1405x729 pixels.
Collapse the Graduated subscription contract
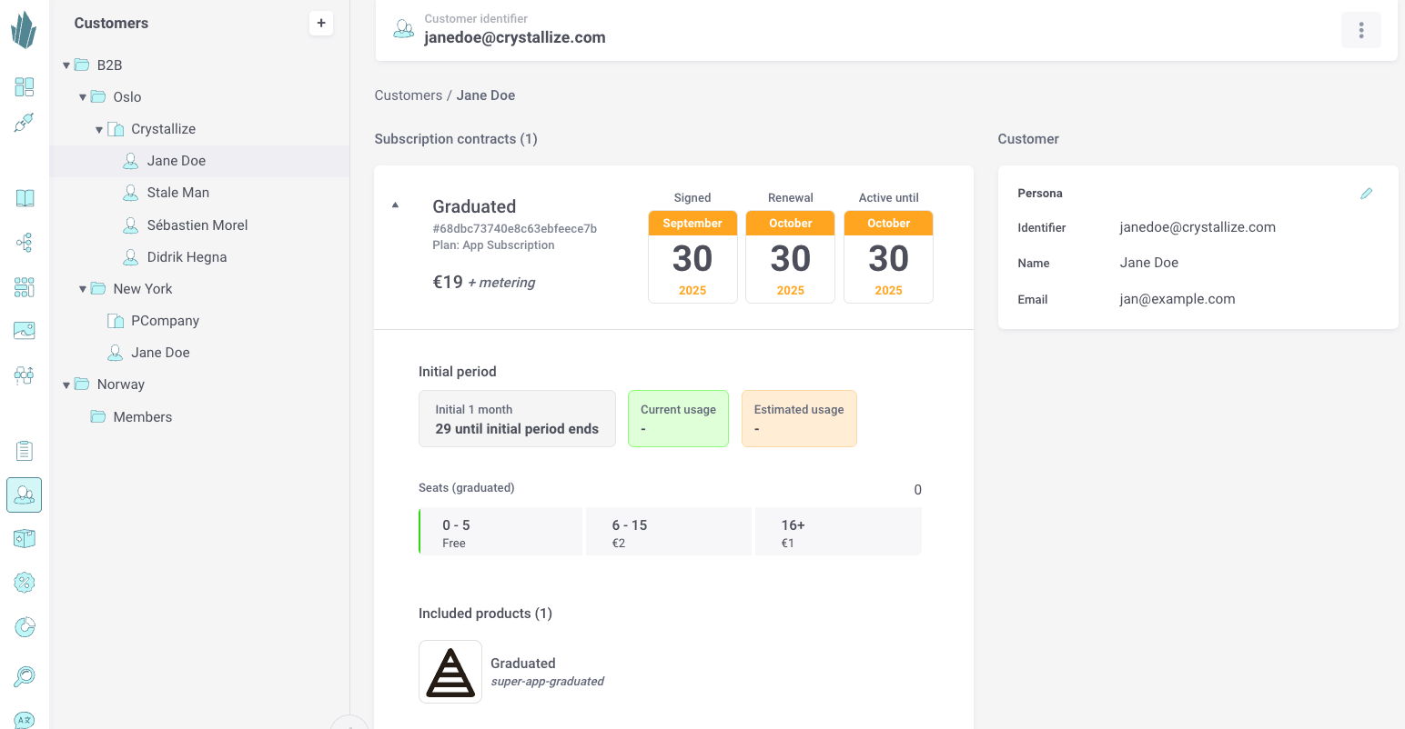coord(395,205)
